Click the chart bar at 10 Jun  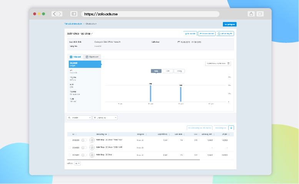(x=150, y=94)
